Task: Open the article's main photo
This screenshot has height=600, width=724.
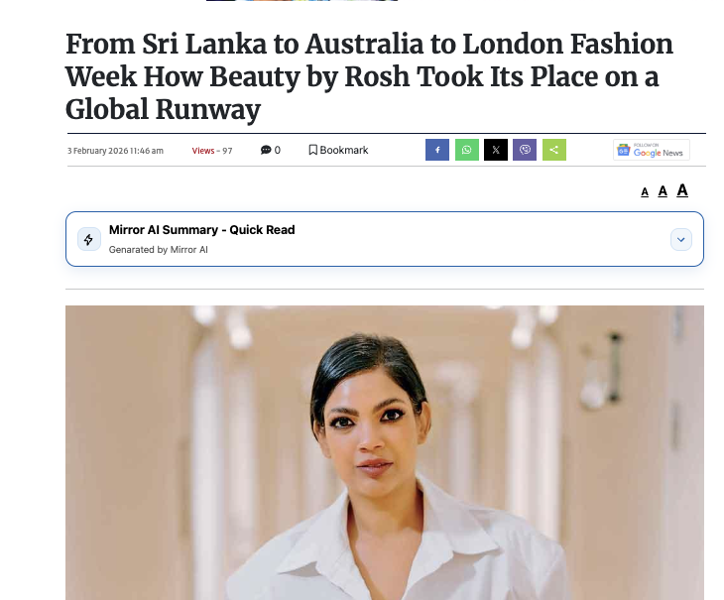Action: pos(385,452)
